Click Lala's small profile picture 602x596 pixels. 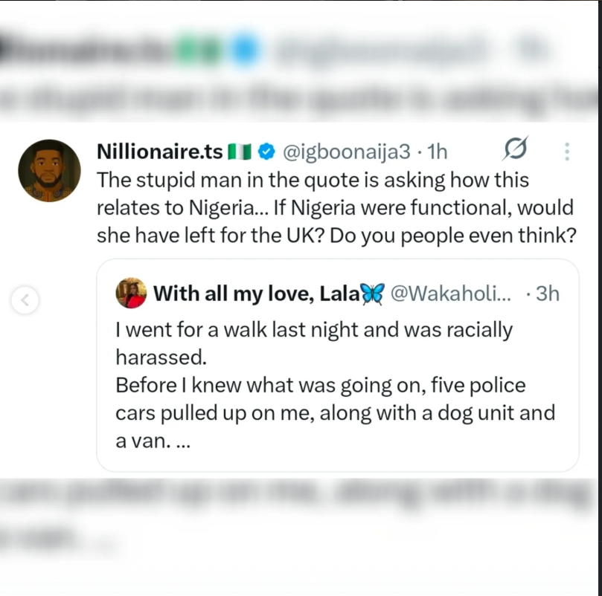pos(130,293)
